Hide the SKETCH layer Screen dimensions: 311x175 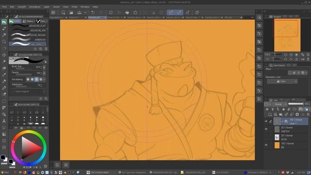point(266,129)
